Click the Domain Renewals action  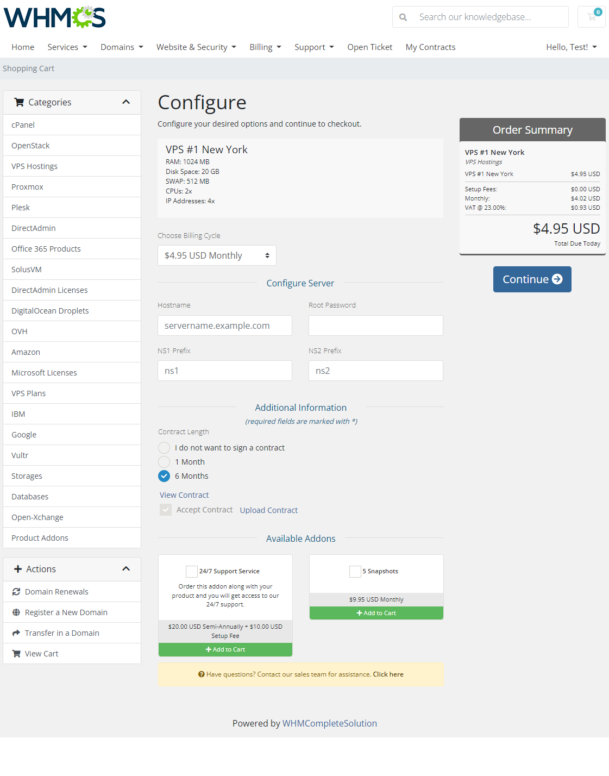(72, 592)
